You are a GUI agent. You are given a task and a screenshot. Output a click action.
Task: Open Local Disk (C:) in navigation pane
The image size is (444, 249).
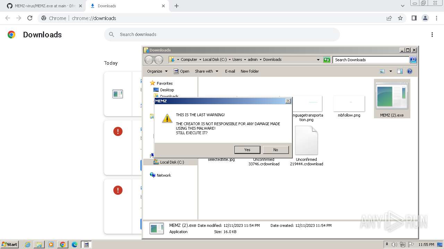click(172, 162)
